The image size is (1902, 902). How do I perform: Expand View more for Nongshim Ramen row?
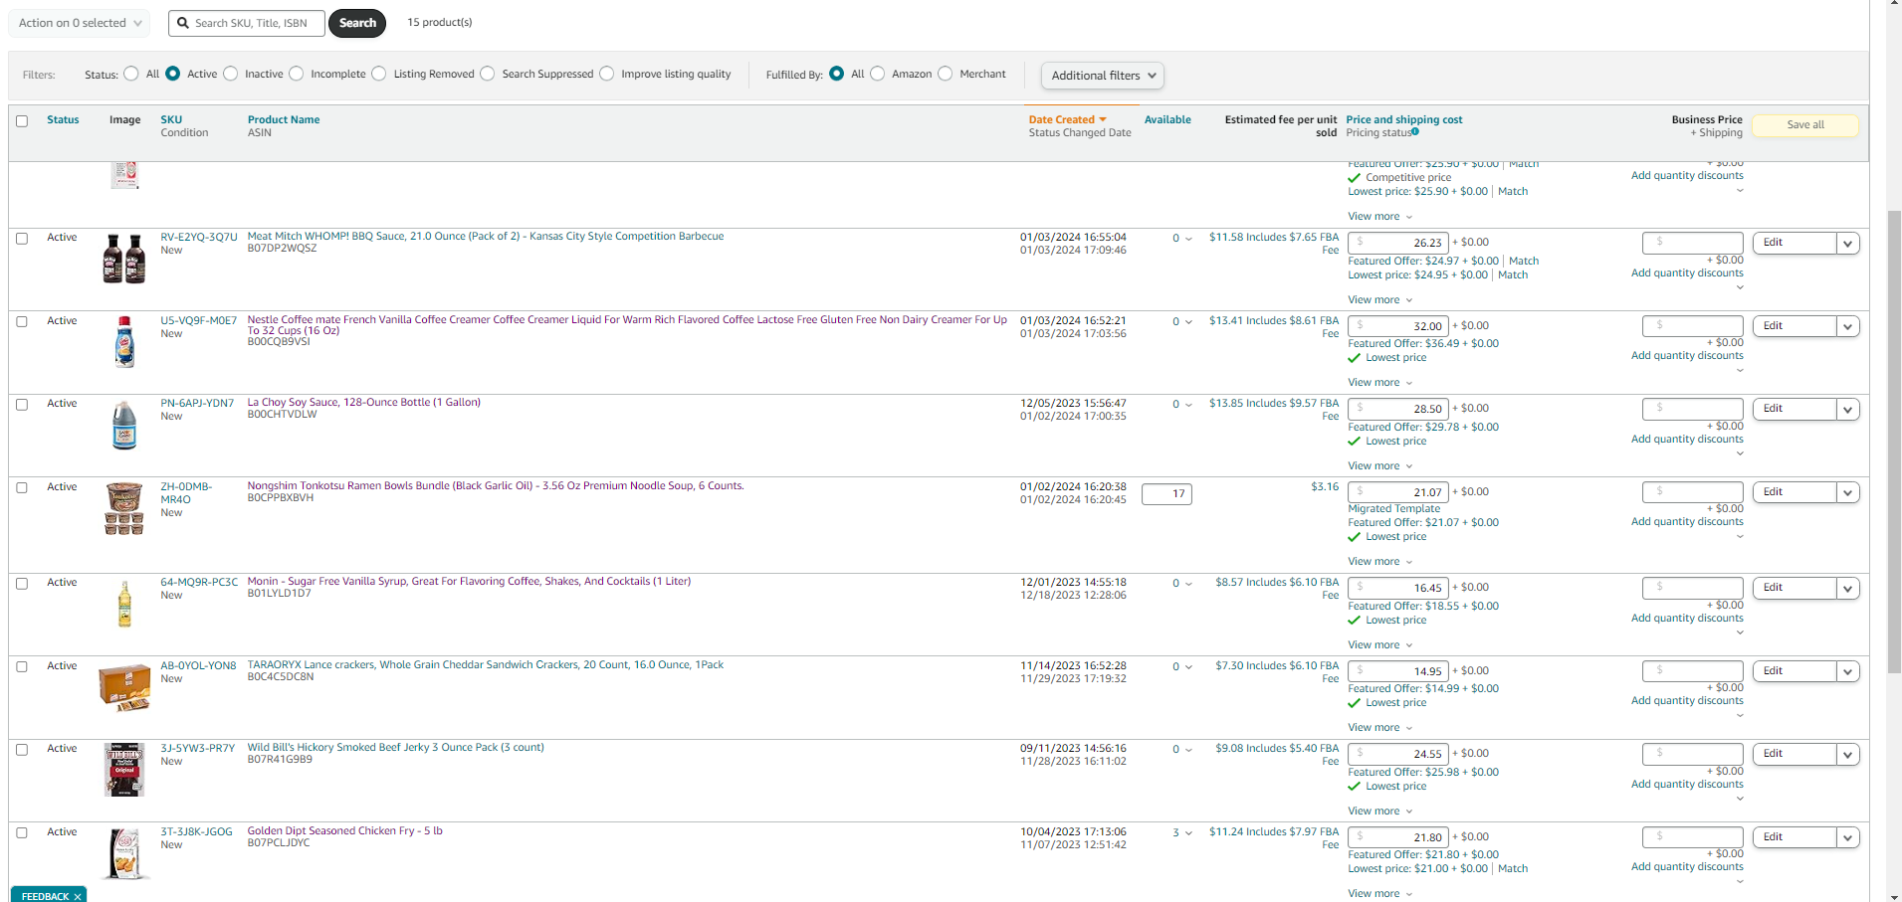(x=1379, y=562)
